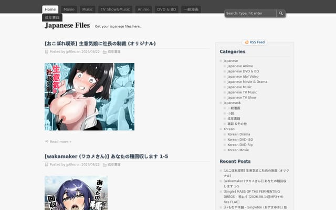Viewport: 336px width, 210px height.
Task: Click the search magnifier button
Action: (x=281, y=13)
